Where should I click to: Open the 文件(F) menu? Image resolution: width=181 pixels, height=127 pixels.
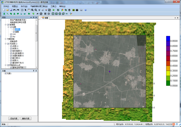6,6
